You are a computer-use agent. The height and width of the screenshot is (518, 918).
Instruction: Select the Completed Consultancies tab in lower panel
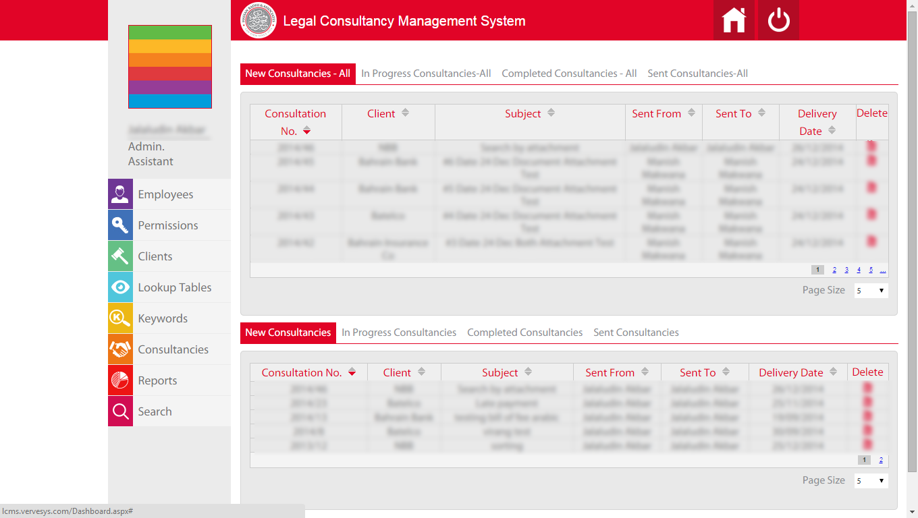tap(524, 333)
